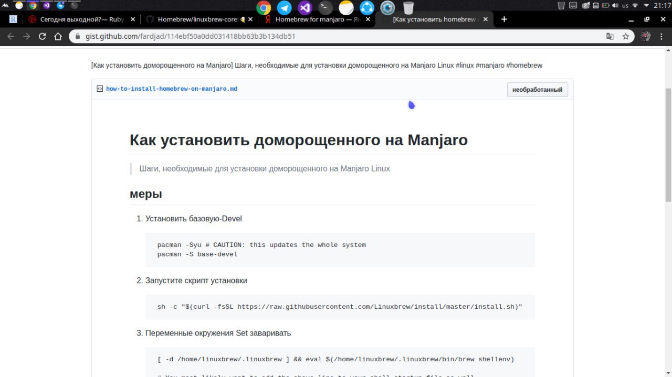
Task: Click the 'pacman -Syu # CAUTION' code line
Action: 261,245
